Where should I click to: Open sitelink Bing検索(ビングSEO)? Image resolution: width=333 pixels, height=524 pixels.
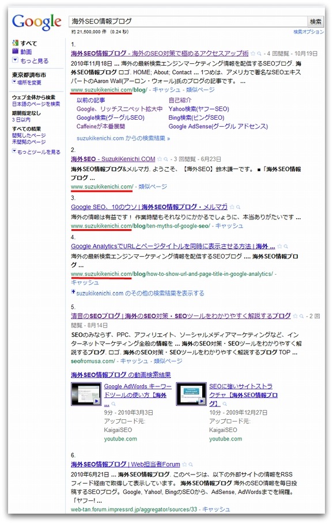click(x=196, y=117)
